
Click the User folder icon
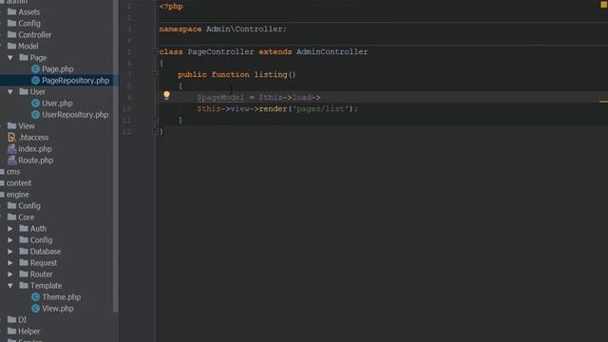pyautogui.click(x=24, y=92)
